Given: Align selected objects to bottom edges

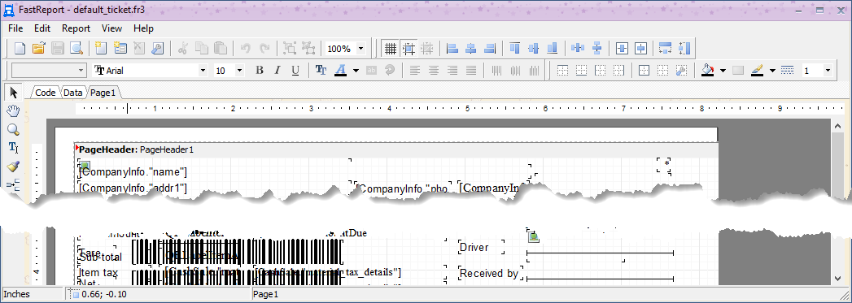Looking at the screenshot, I should point(552,48).
